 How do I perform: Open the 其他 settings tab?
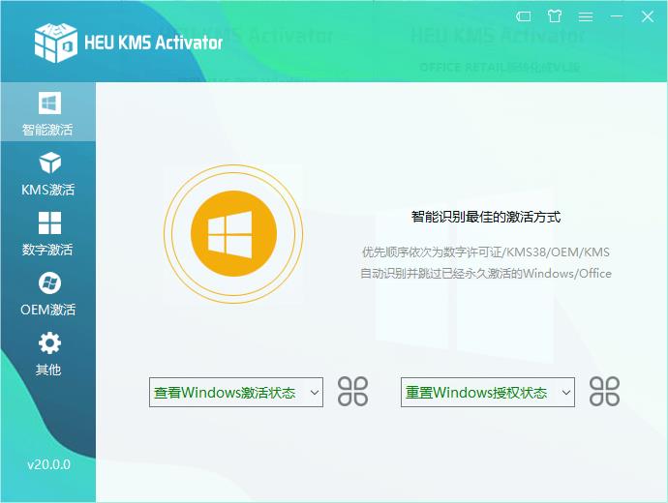pos(48,354)
